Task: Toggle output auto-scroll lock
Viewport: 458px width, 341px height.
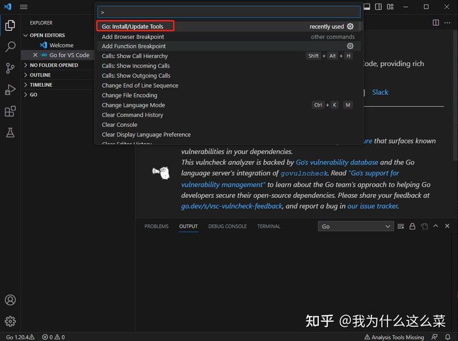Action: (x=412, y=226)
